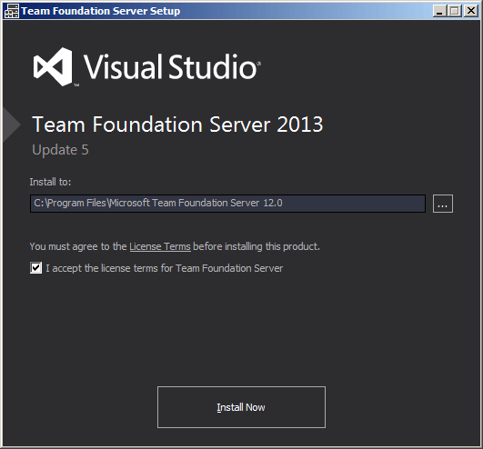Click the gray arrow marker on left edge

point(12,125)
